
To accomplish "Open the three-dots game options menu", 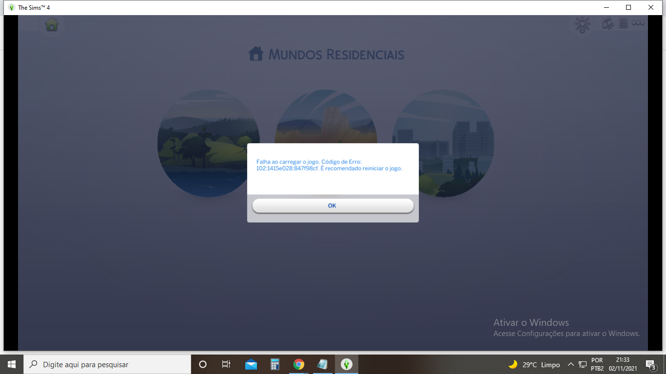I will pyautogui.click(x=638, y=23).
